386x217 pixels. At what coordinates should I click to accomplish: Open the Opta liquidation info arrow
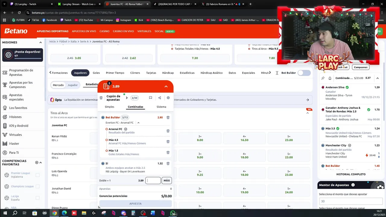308,100
